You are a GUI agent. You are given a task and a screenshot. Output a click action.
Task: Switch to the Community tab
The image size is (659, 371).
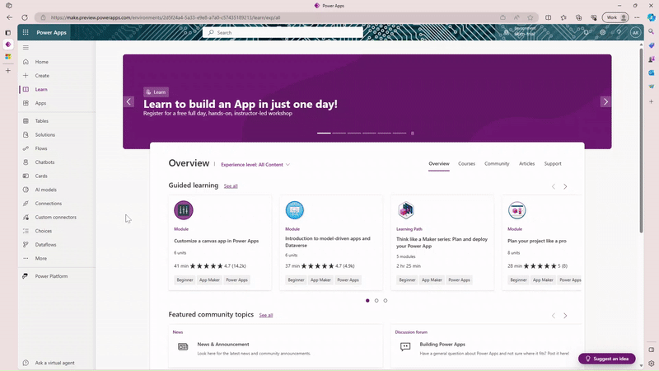[x=497, y=163]
